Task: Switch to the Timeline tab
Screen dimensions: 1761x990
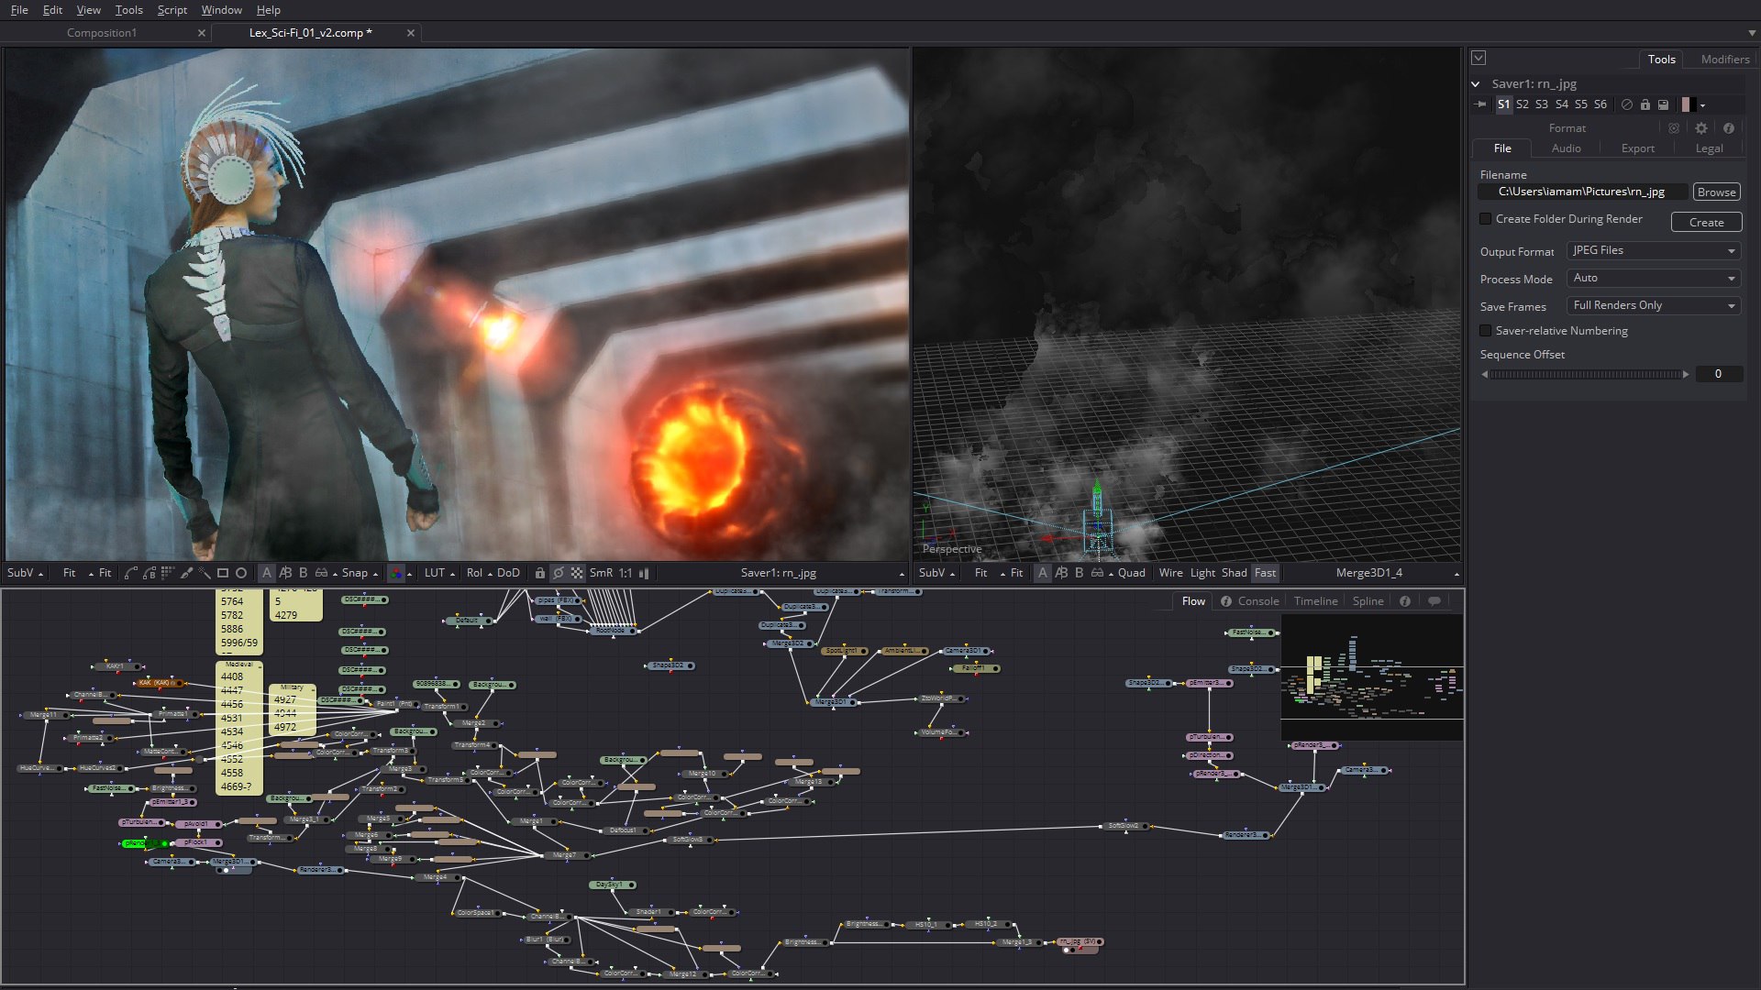Action: pos(1315,601)
